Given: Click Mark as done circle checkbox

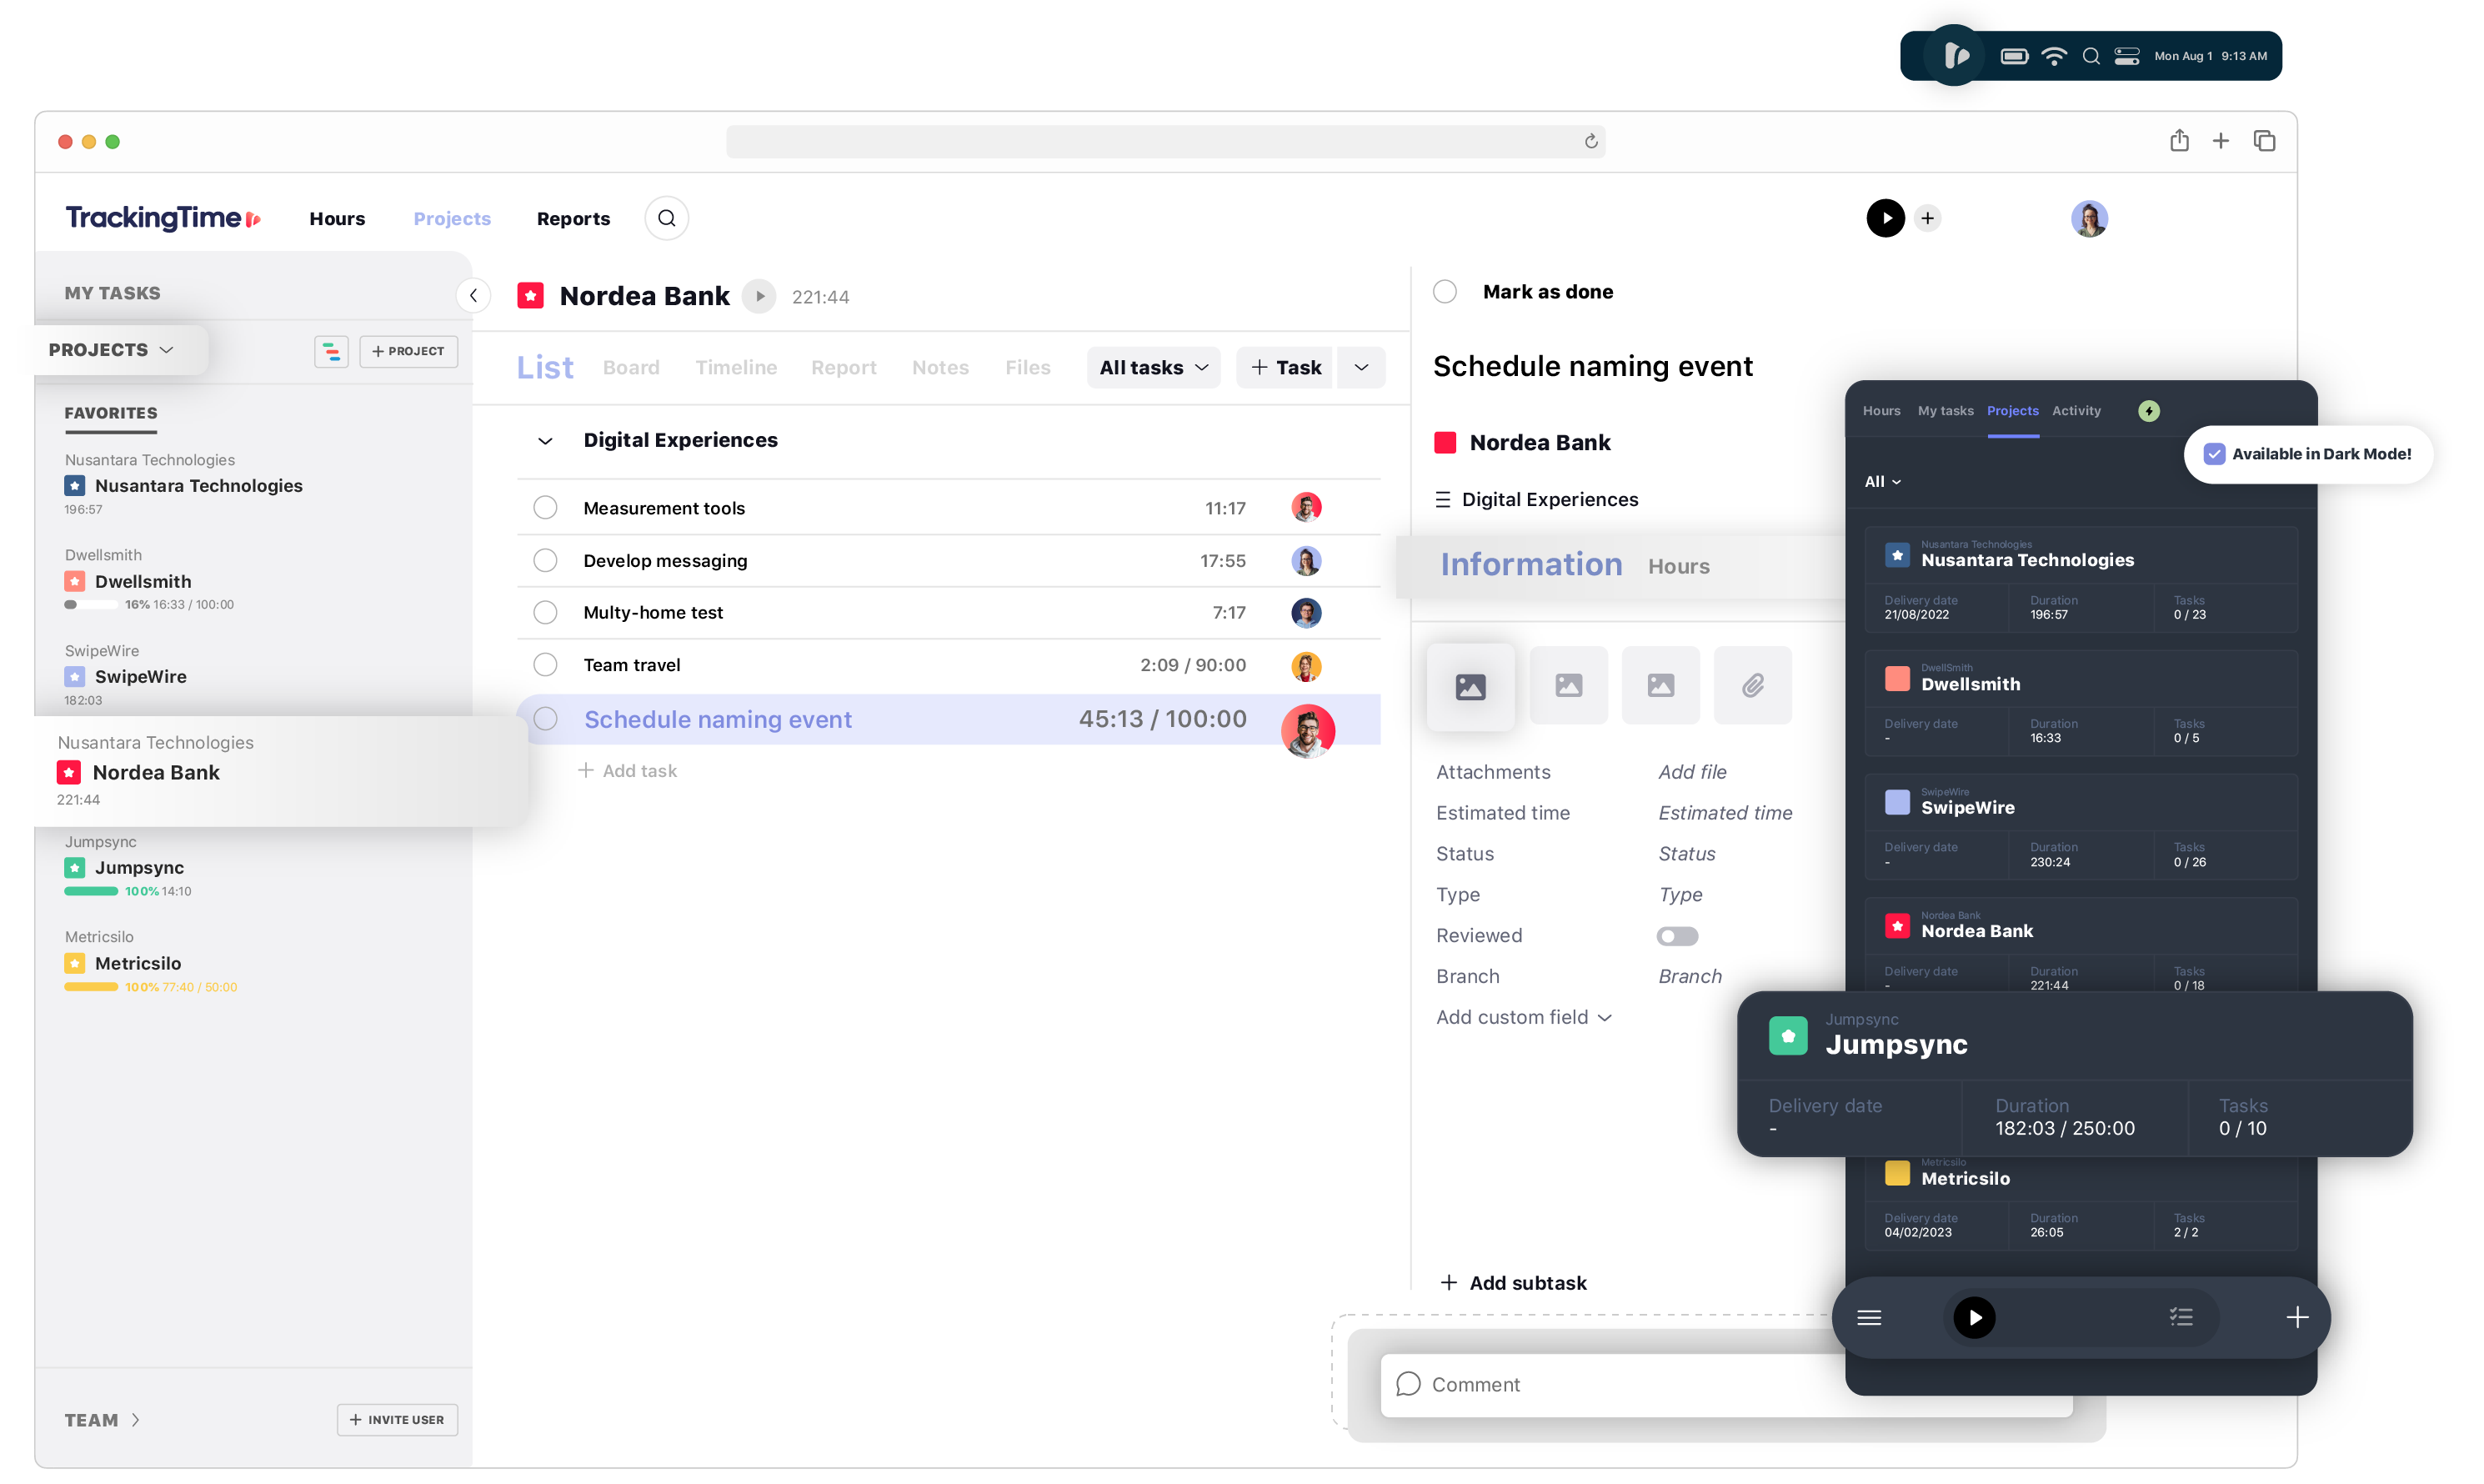Looking at the screenshot, I should (1446, 290).
